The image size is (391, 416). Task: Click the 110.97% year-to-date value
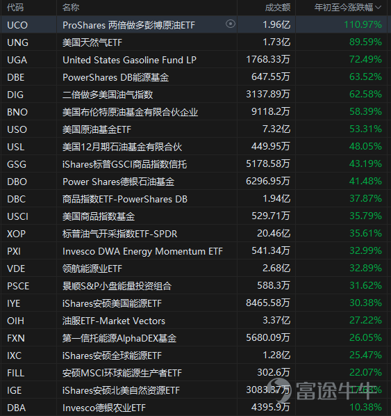coord(363,24)
